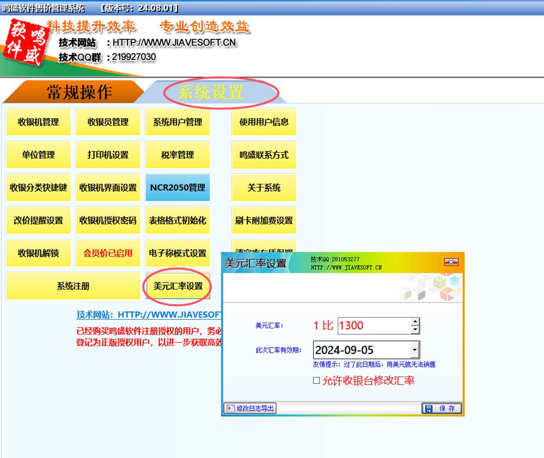Viewport: 544px width, 458px height.
Task: Increase exchange rate with up spinner arrow
Action: tap(415, 322)
